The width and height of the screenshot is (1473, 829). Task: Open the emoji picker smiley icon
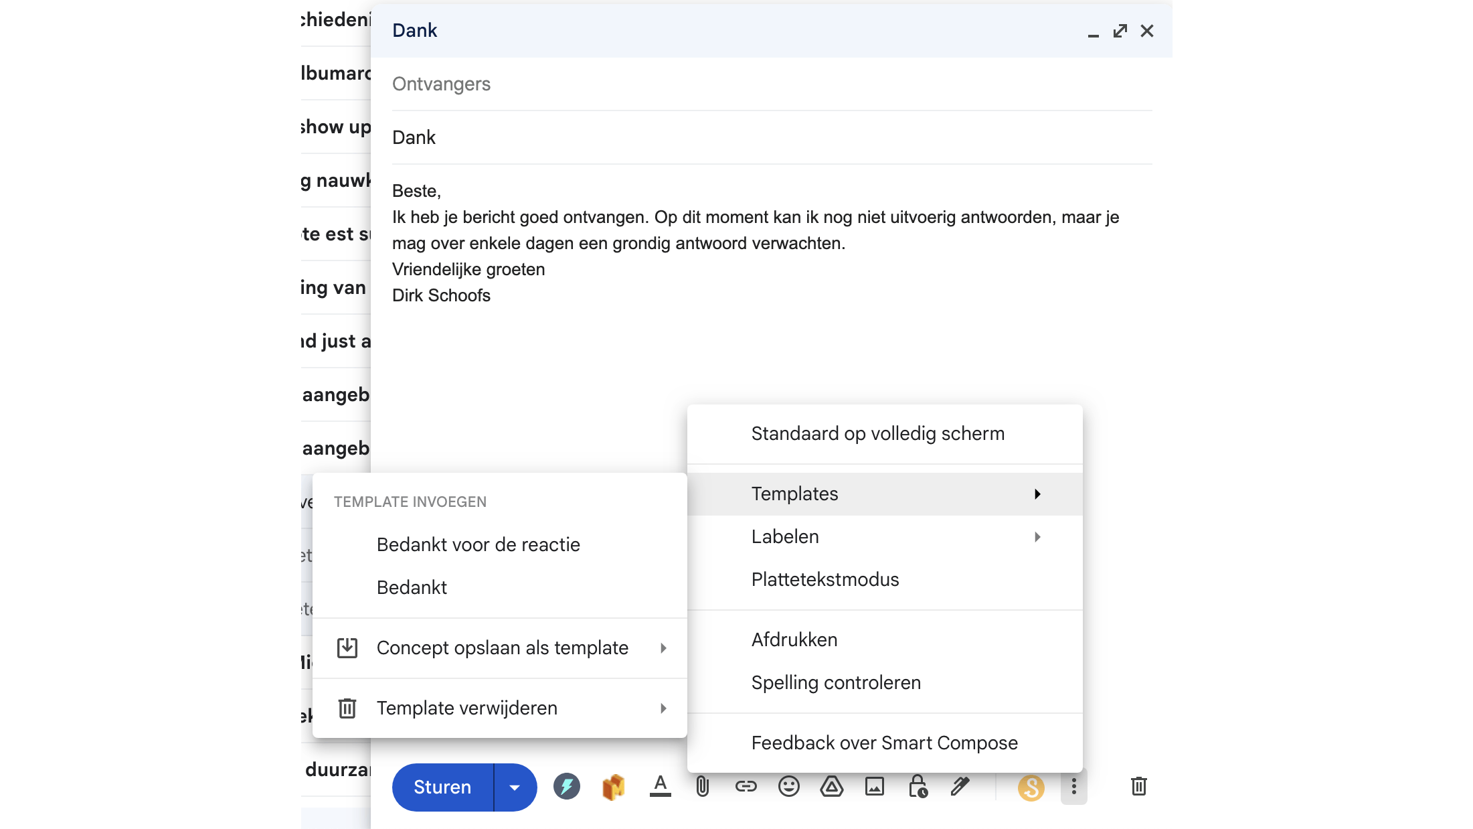point(788,786)
